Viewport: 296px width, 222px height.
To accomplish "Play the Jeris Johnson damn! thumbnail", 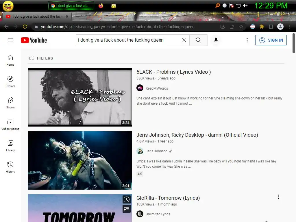I will pyautogui.click(x=80, y=160).
